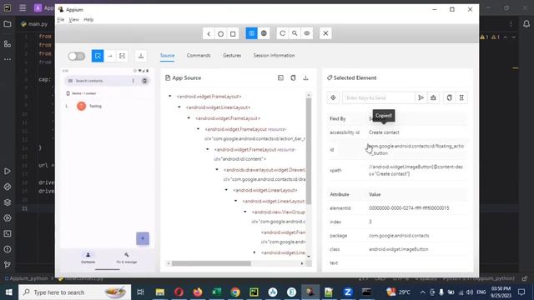
Task: Click the Windows Start button
Action: click(x=8, y=292)
